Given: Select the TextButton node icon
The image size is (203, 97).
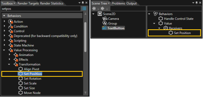Looking at the screenshot, I should coord(104,28).
